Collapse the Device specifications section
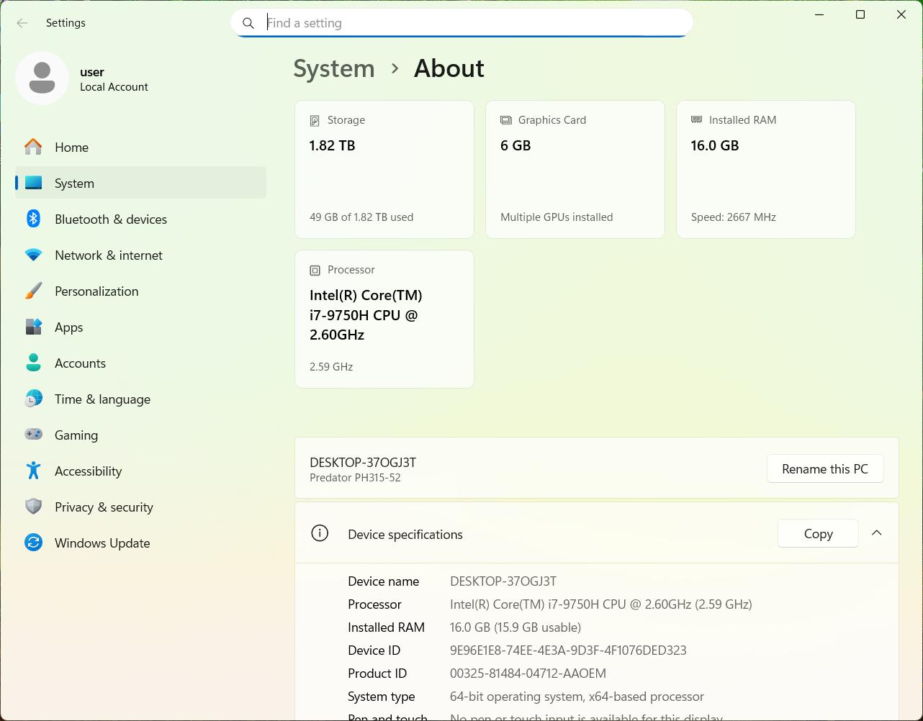 pos(876,533)
